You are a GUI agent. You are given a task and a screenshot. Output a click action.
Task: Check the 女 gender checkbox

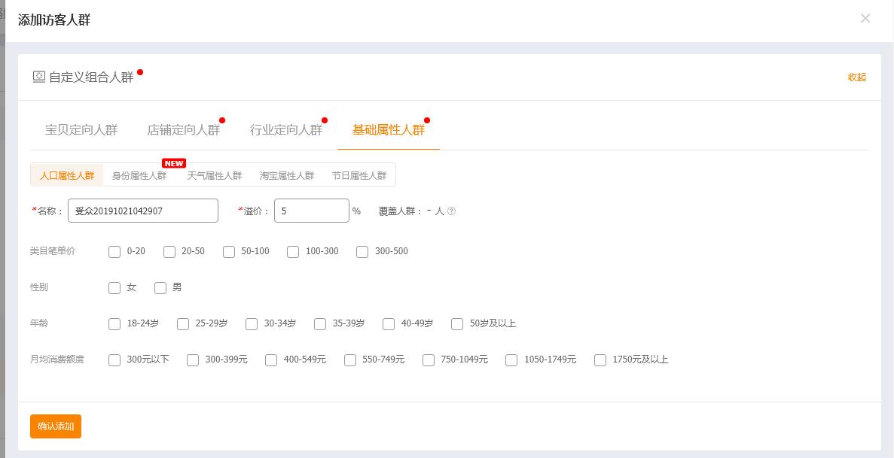[x=114, y=288]
